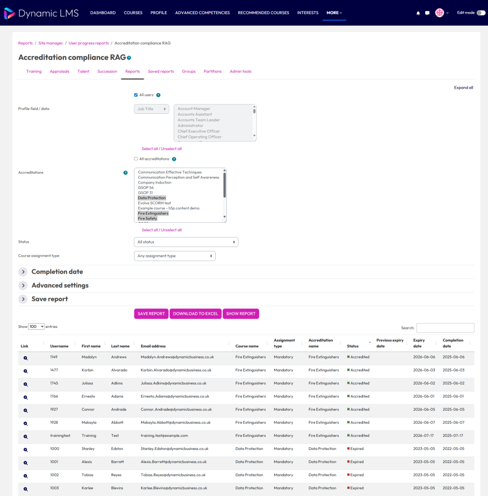Open details magnifier for Madalyn Andrews row
488x496 pixels.
[x=26, y=358]
